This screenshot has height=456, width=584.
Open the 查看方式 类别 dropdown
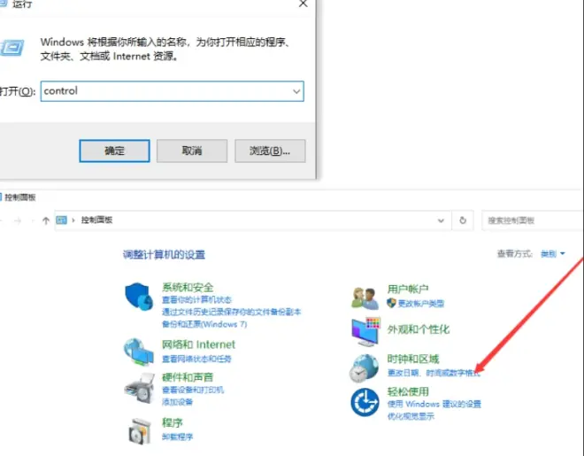click(x=552, y=254)
